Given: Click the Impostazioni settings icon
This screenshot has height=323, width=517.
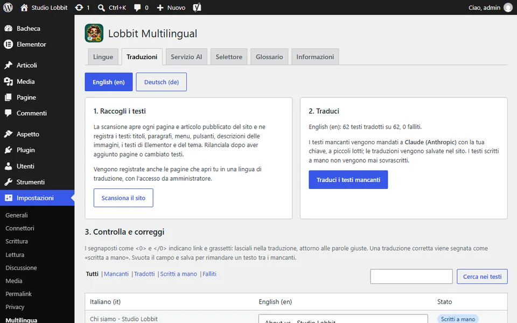Looking at the screenshot, I should pyautogui.click(x=8, y=198).
